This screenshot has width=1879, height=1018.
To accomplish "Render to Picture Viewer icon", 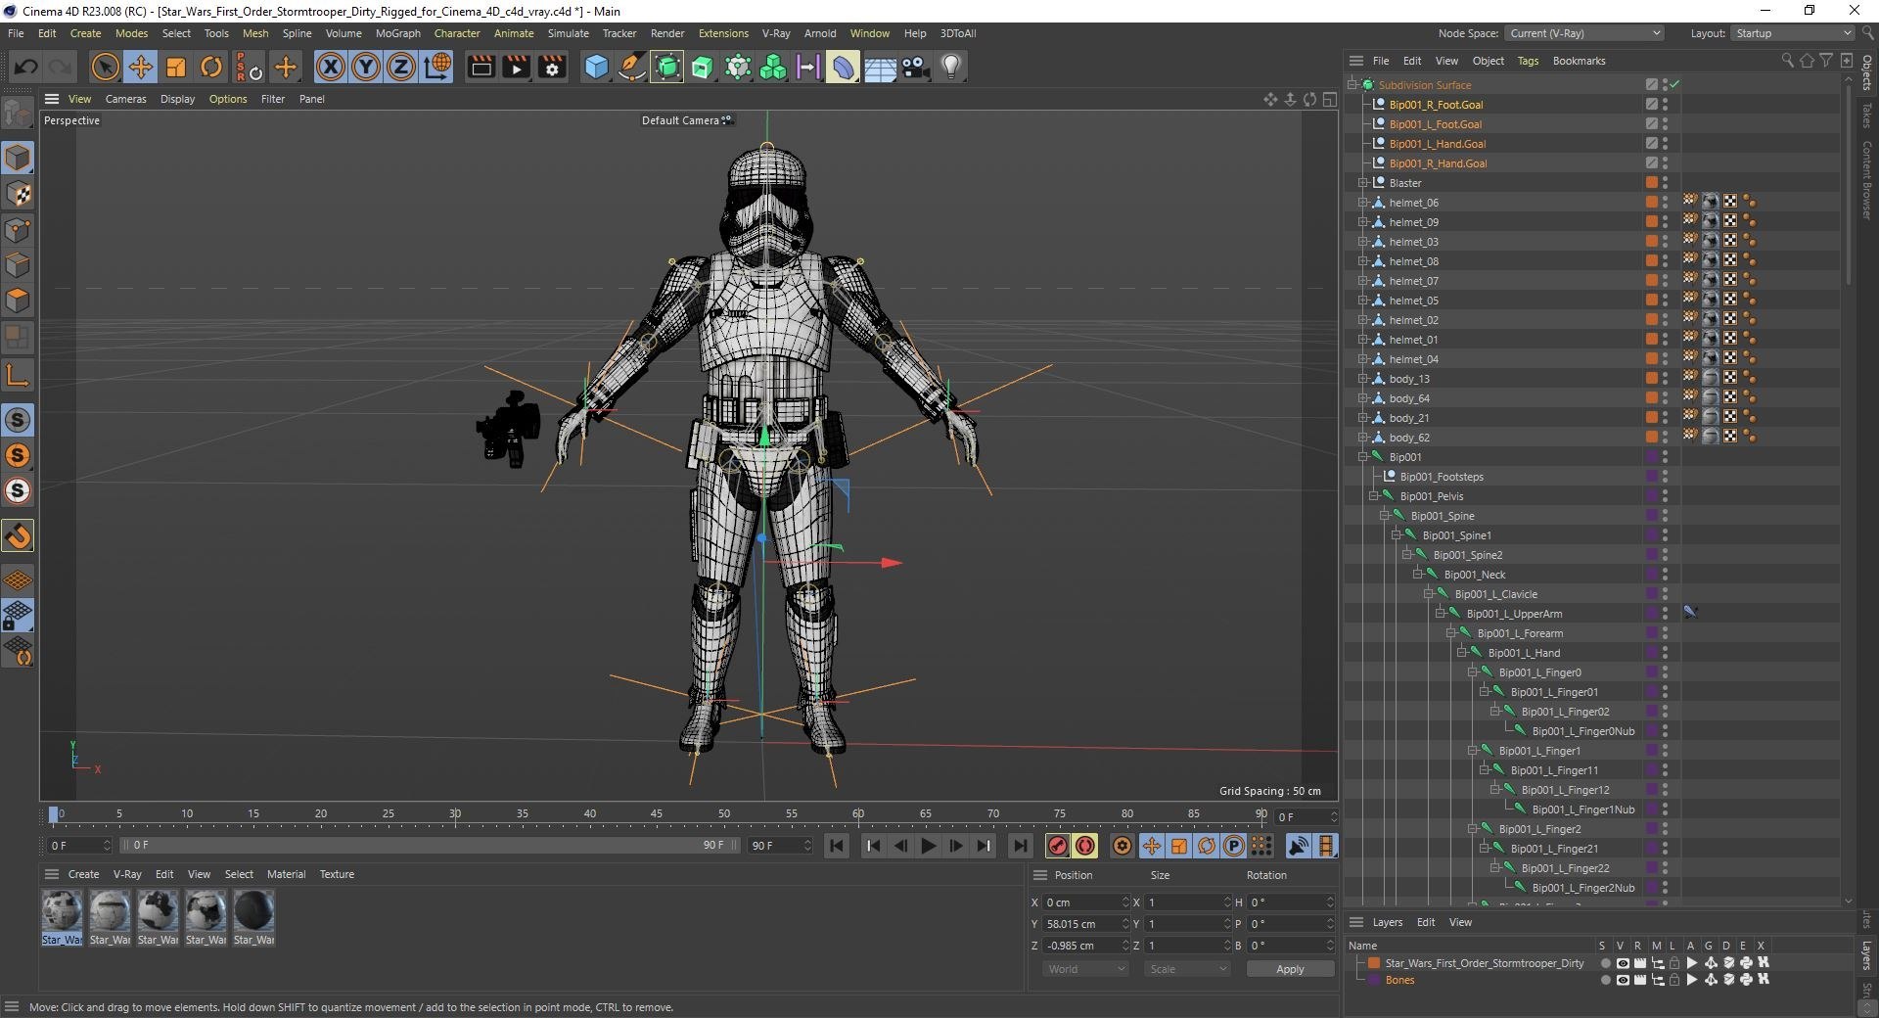I will coord(516,67).
